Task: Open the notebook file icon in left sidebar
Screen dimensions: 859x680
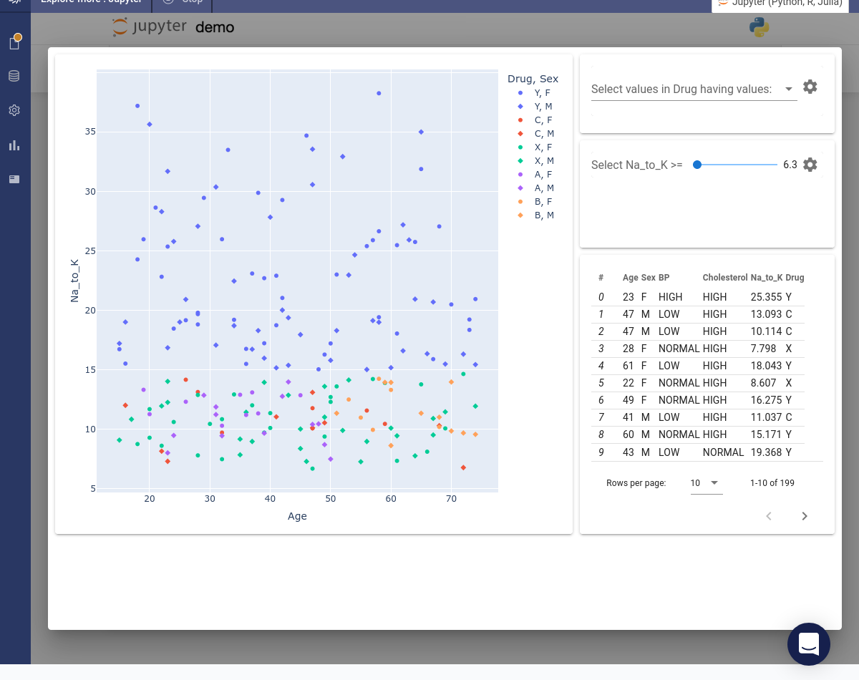Action: click(14, 43)
